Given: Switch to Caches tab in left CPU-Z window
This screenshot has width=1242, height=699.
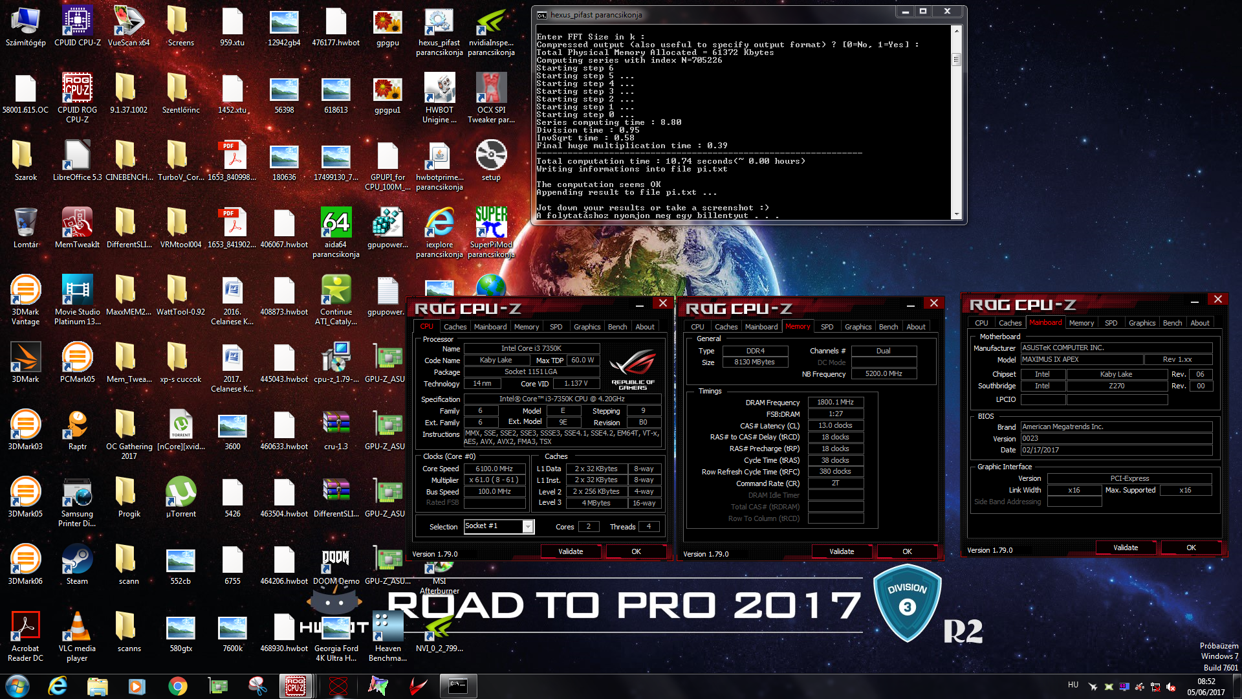Looking at the screenshot, I should point(455,327).
